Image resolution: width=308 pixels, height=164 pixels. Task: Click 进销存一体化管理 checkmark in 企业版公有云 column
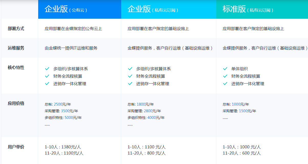click(x=47, y=84)
